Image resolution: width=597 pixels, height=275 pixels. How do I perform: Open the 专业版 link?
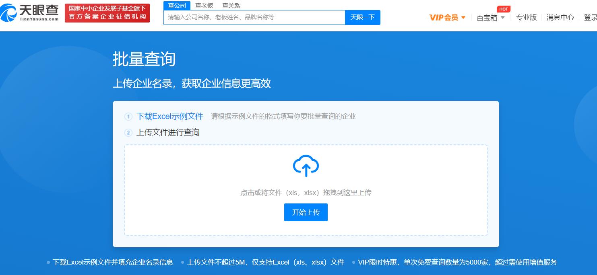(x=526, y=17)
